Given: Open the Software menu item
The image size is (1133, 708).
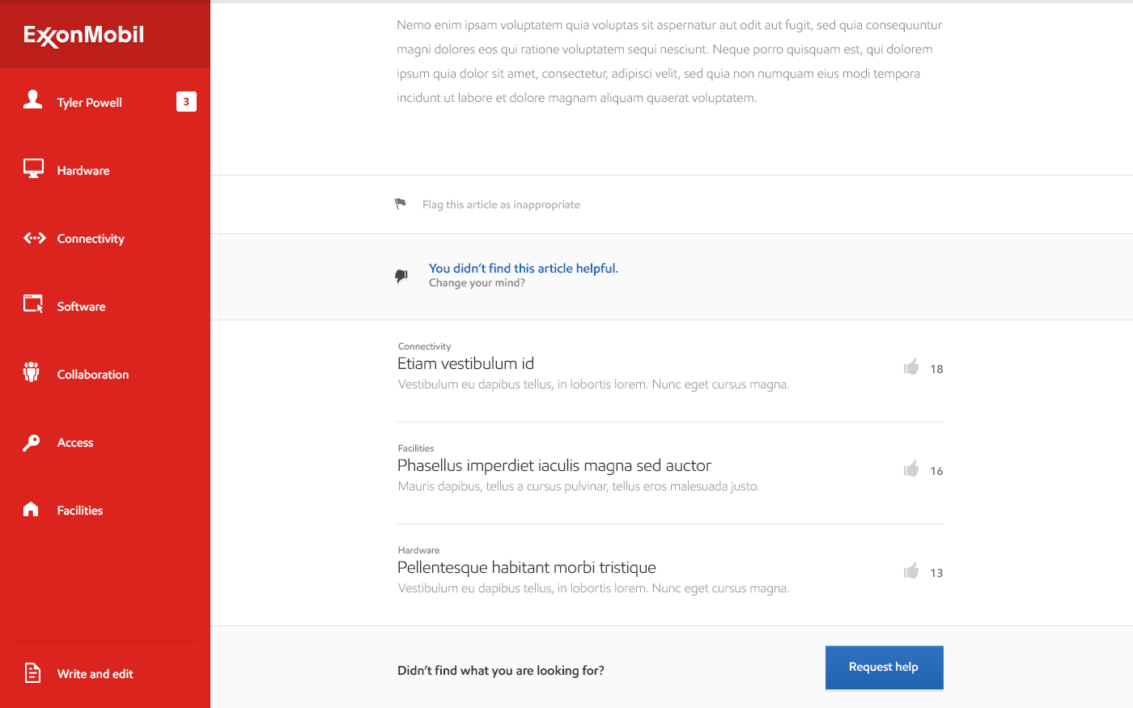Looking at the screenshot, I should 81,307.
